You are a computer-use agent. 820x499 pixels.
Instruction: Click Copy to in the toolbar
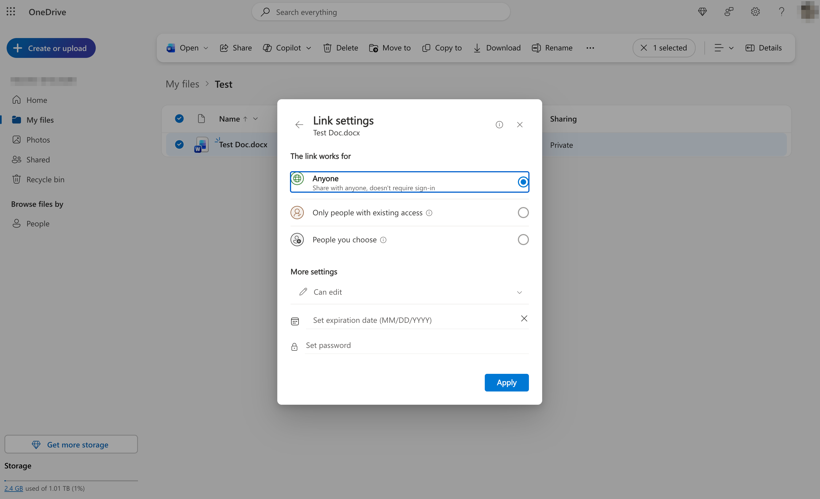tap(442, 48)
